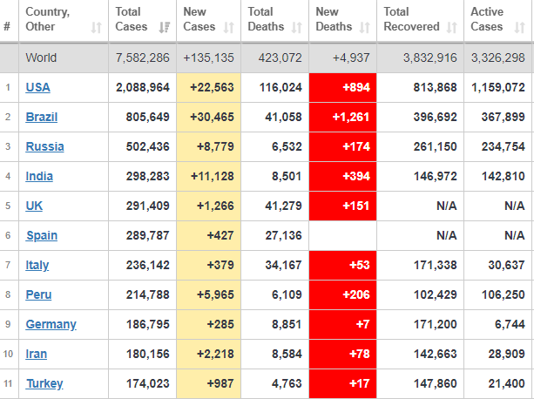Open the Brazil country page
Image resolution: width=534 pixels, height=399 pixels.
[x=42, y=118]
